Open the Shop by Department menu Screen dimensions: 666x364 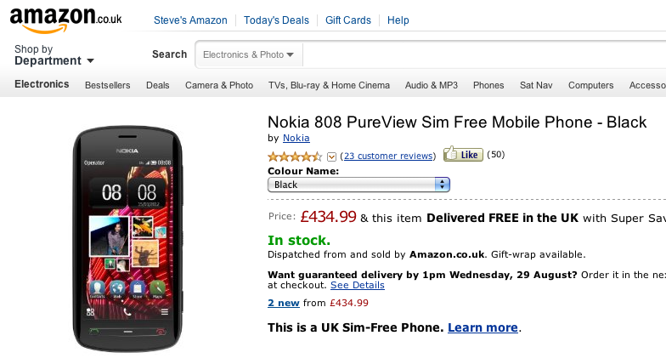point(54,55)
